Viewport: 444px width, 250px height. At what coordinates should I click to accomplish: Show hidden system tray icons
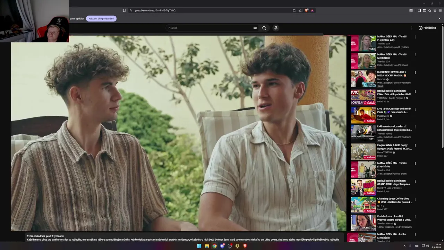point(404,246)
